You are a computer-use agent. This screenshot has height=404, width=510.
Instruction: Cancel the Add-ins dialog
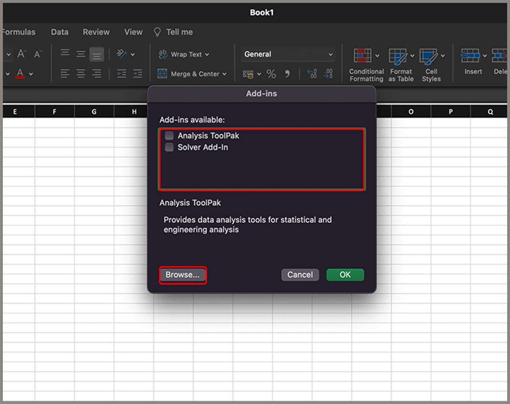300,275
